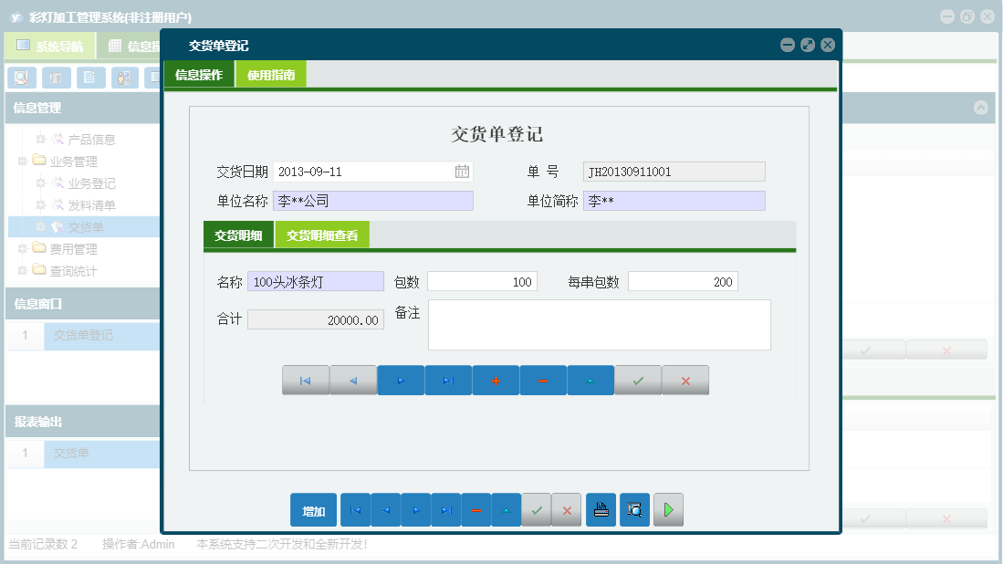Jump to first record with the |◀ navigator icon
Screen dimensions: 1003x564
[x=306, y=381]
